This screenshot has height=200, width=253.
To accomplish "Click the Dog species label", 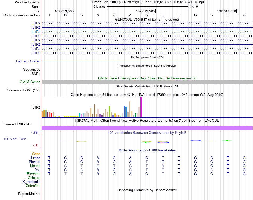I will 37,170.
